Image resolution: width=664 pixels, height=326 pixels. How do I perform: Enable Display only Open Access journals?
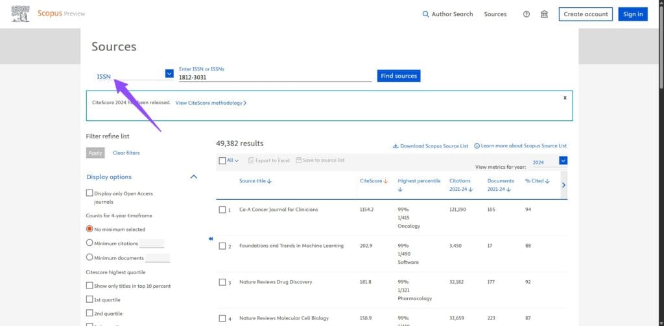(x=89, y=193)
